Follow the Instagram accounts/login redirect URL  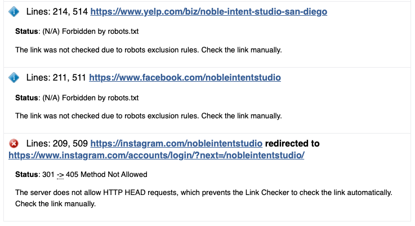157,154
